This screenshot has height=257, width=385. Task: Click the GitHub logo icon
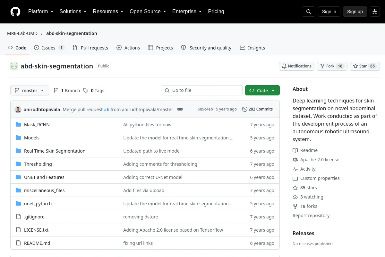pos(15,12)
